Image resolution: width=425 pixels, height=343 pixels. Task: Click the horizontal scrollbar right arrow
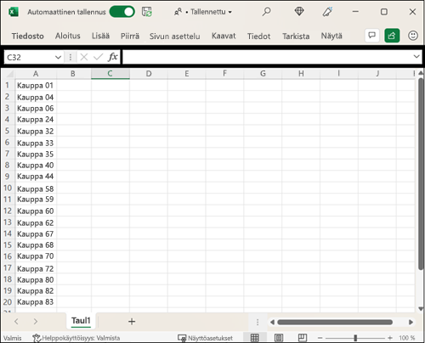tap(411, 322)
